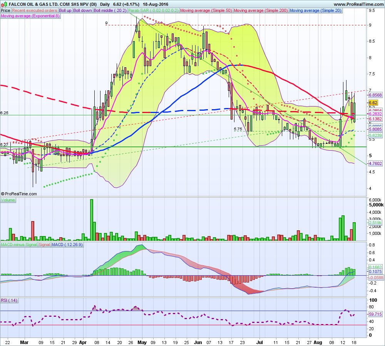This screenshot has width=385, height=346.
Task: Click the 100 label on the RSI axis
Action: (x=373, y=300)
